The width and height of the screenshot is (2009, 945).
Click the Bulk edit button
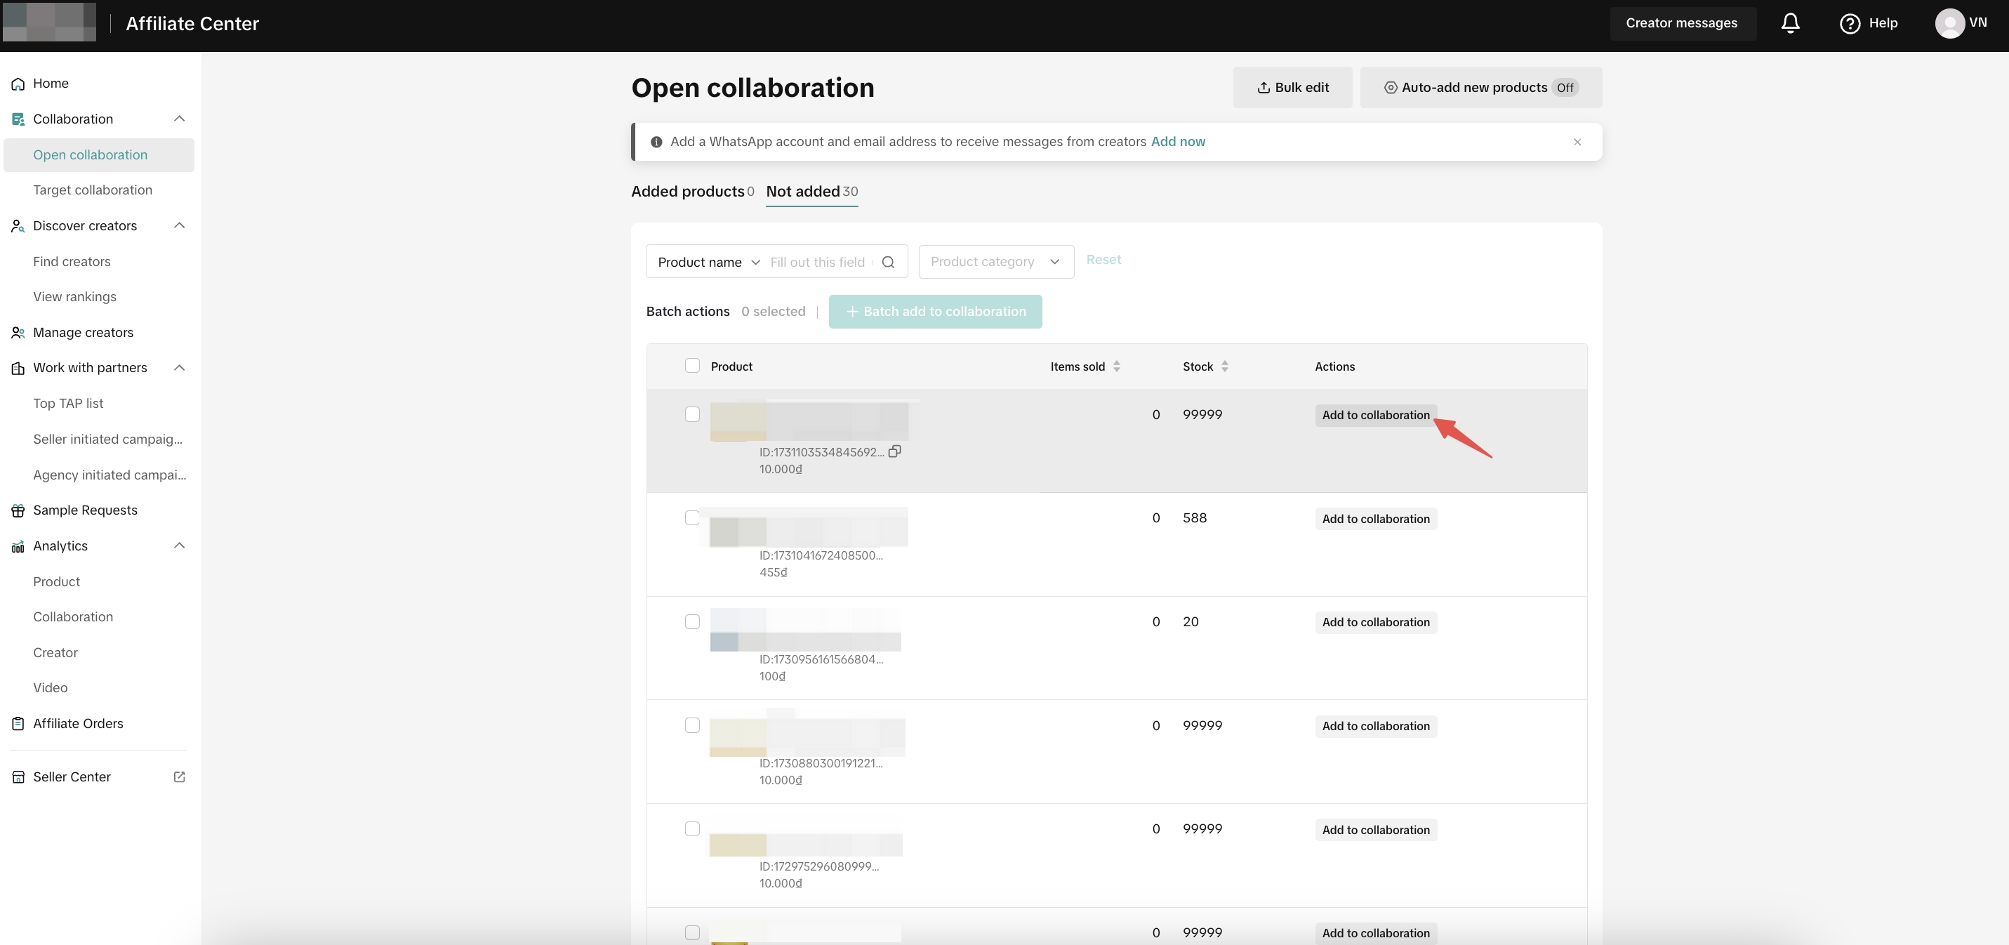[1292, 87]
